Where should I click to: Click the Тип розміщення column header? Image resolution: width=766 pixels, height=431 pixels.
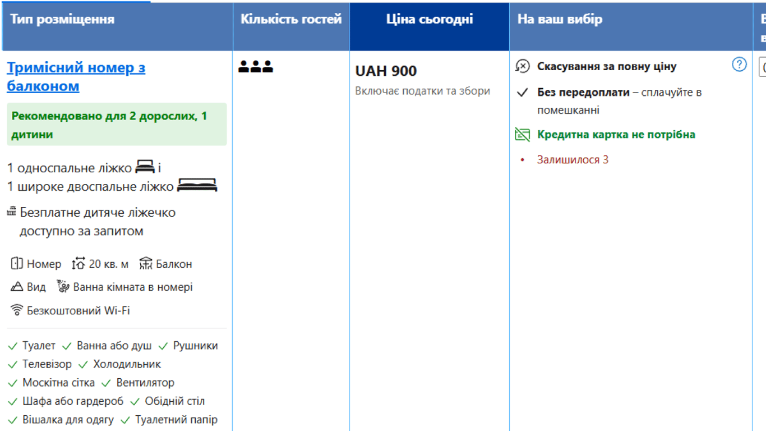[x=62, y=20]
